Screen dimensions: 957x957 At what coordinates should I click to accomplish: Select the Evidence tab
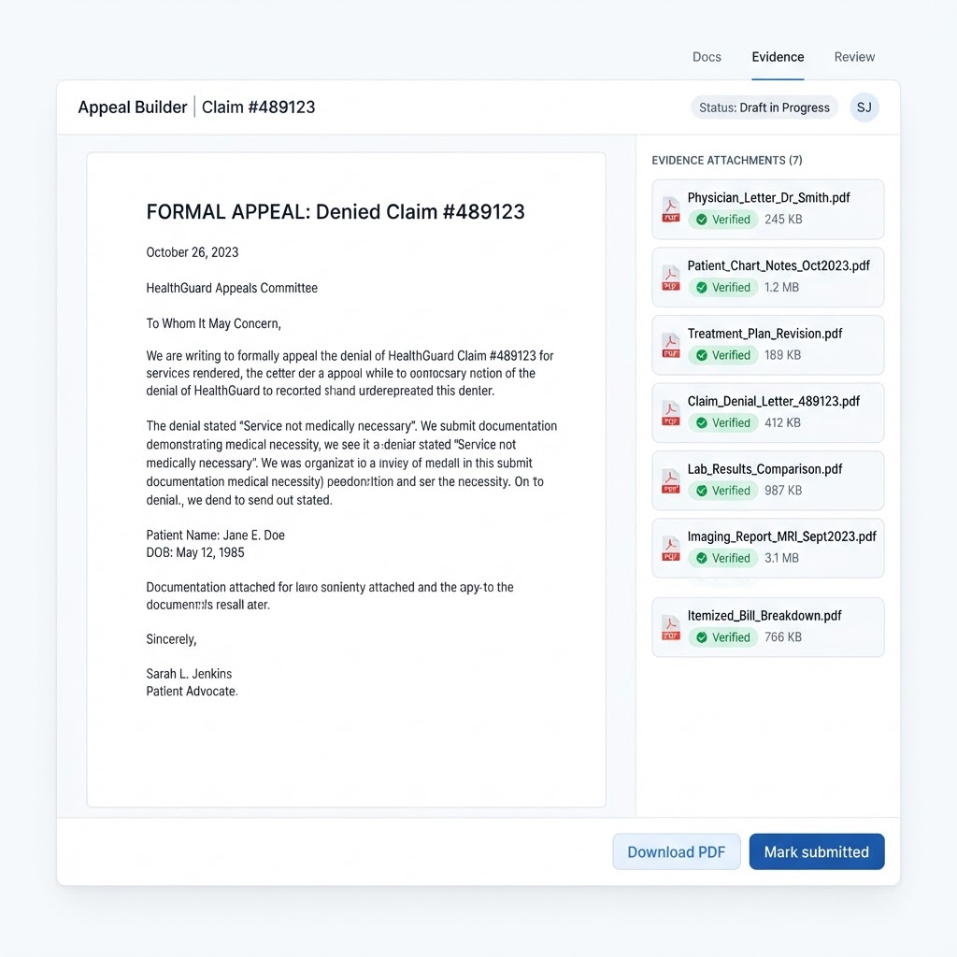[x=778, y=57]
